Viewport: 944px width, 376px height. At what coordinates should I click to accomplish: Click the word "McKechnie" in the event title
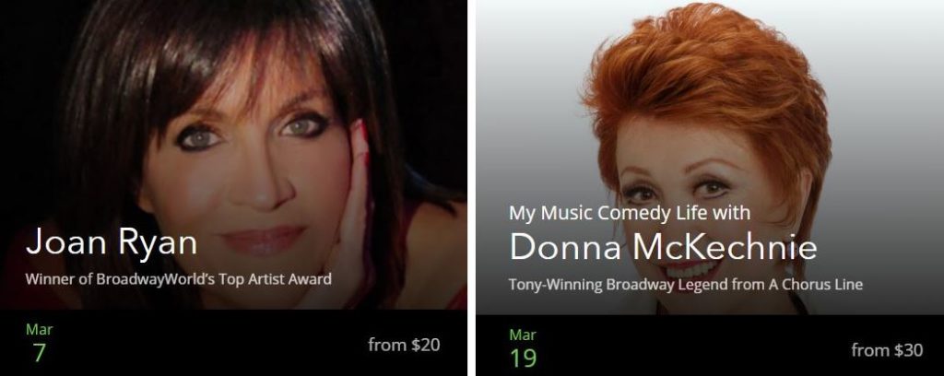click(726, 247)
